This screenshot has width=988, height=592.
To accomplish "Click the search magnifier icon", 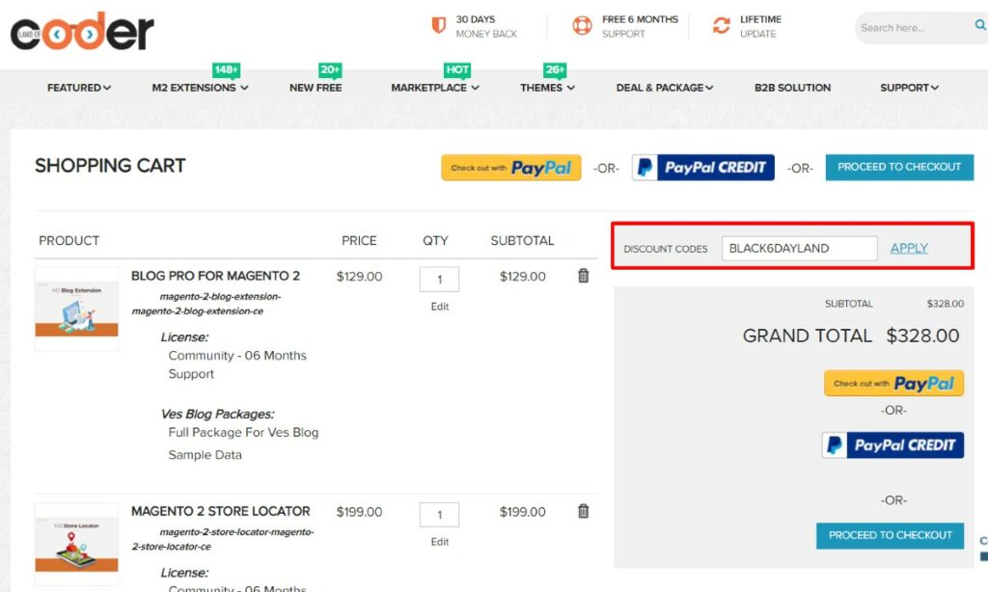I will (x=979, y=27).
